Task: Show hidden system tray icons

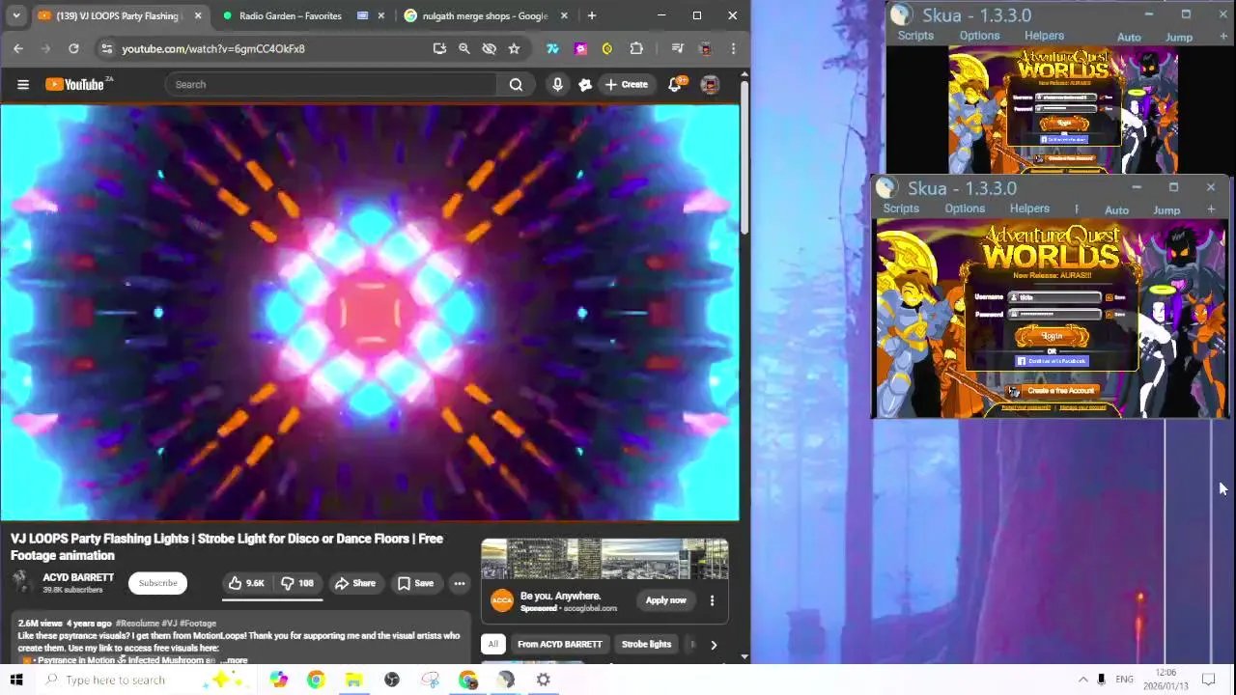Action: 1082,680
